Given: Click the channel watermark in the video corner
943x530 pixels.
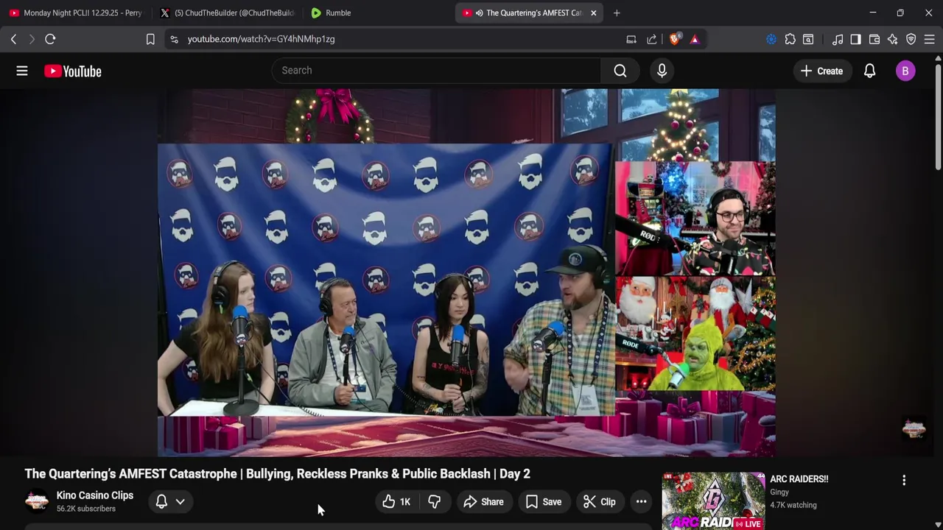Looking at the screenshot, I should [x=914, y=429].
